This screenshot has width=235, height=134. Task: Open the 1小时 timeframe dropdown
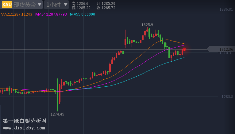[x=56, y=5]
